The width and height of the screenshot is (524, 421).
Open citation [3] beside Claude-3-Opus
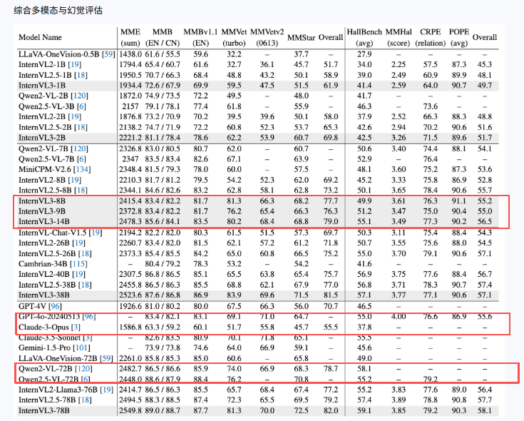(x=76, y=327)
